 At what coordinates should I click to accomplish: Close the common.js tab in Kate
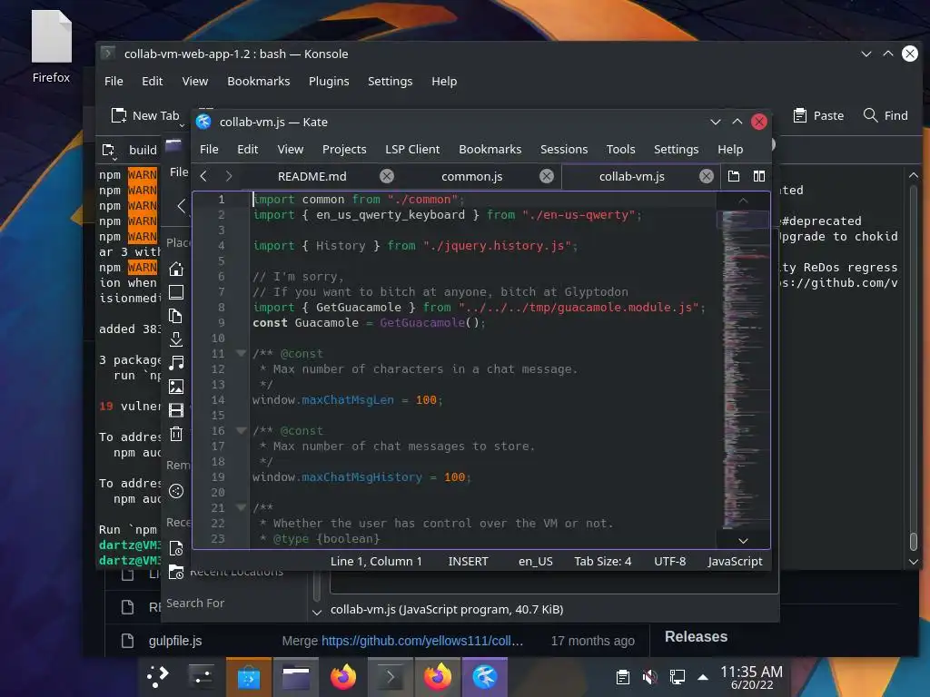click(547, 176)
